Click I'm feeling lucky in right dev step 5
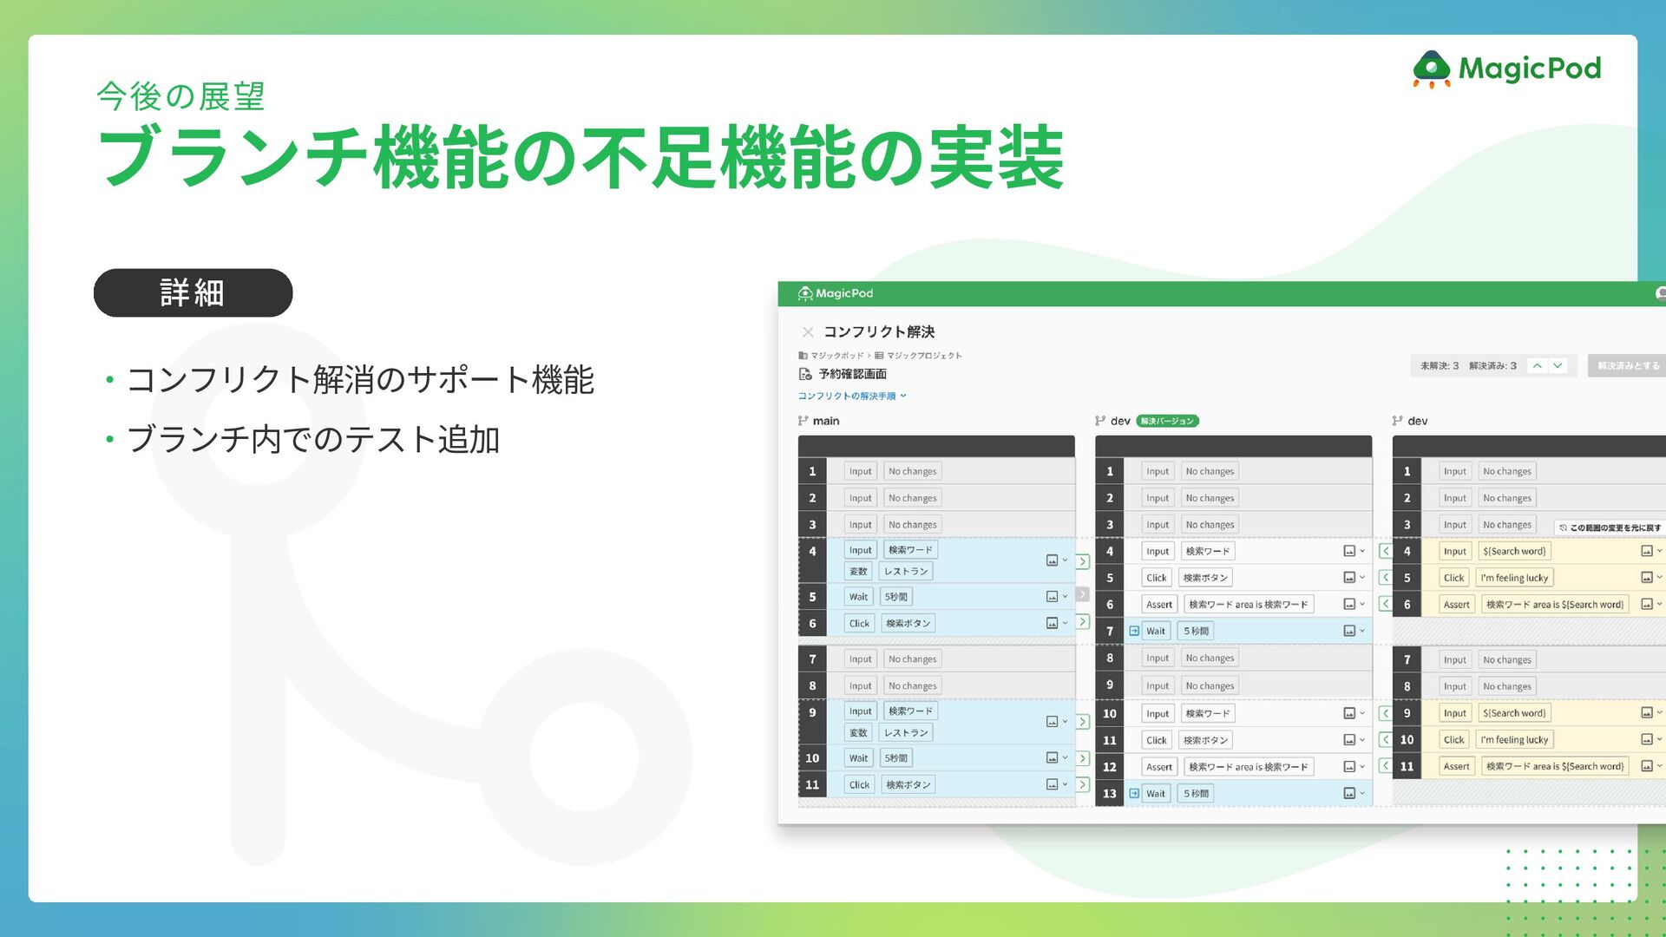1666x937 pixels. [1514, 578]
